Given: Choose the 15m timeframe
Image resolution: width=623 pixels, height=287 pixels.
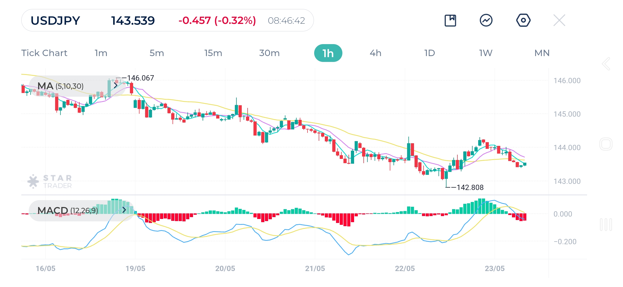Looking at the screenshot, I should pos(213,53).
